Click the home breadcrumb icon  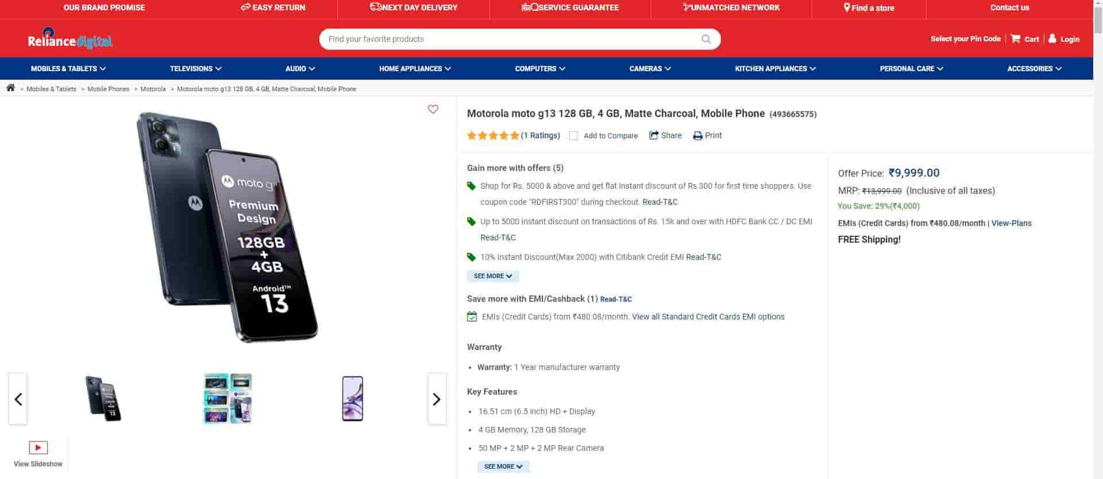(x=10, y=88)
